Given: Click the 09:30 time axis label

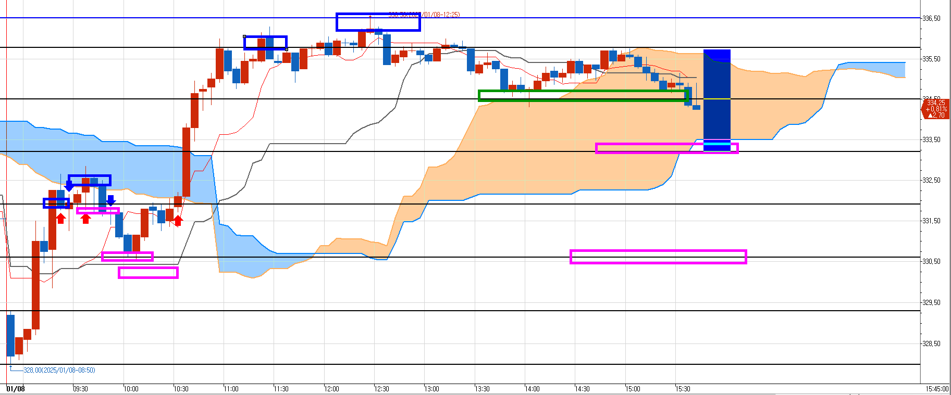Looking at the screenshot, I should (80, 389).
